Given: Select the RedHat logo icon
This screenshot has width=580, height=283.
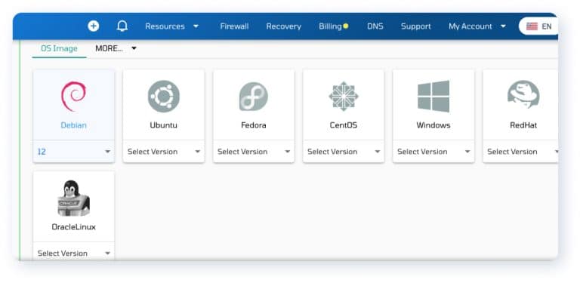Looking at the screenshot, I should click(x=523, y=95).
